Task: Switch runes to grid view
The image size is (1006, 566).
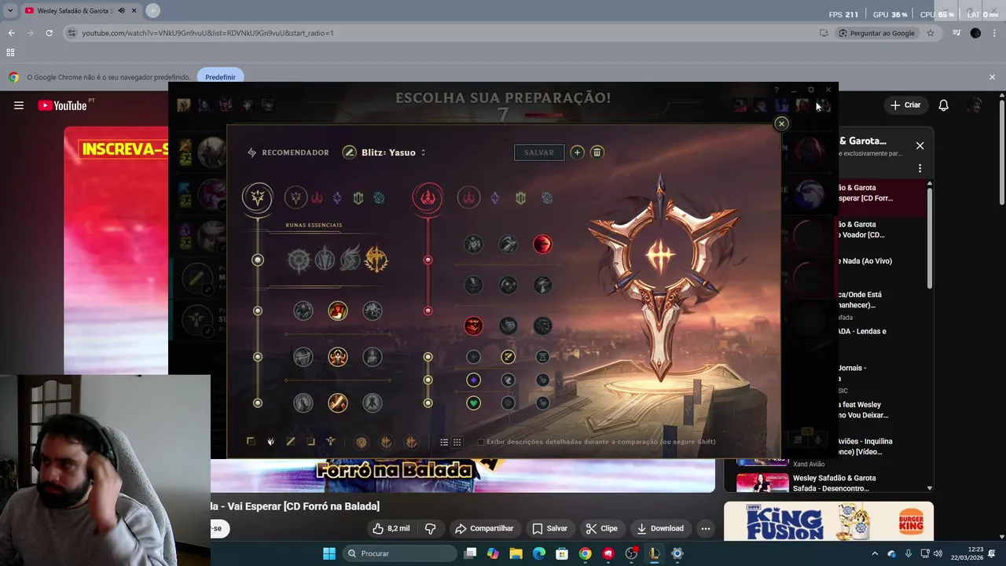Action: coord(457,443)
